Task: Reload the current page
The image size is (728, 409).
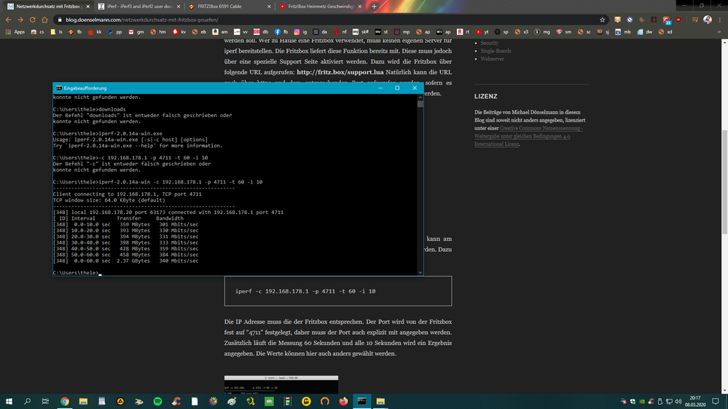Action: coord(33,20)
